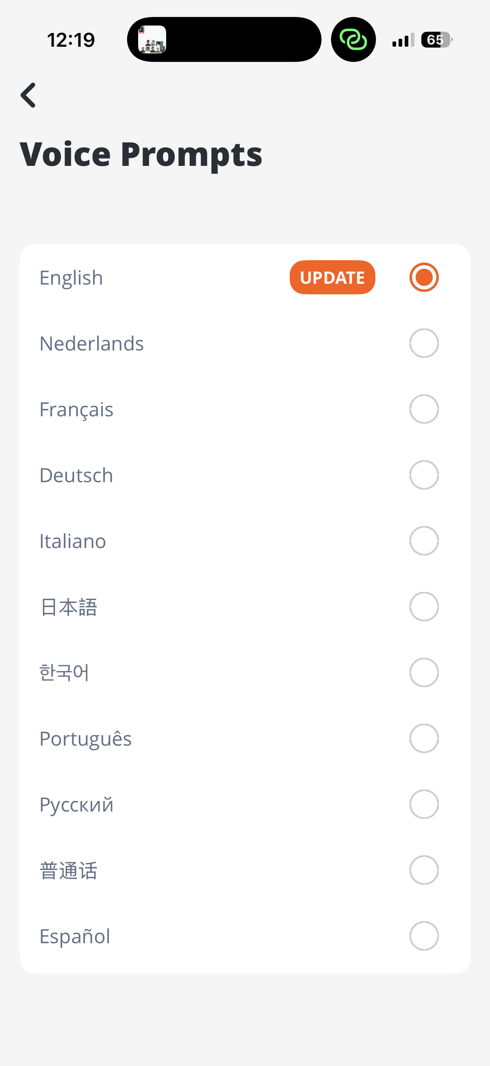Select the Português radio button
Viewport: 490px width, 1066px height.
(424, 738)
